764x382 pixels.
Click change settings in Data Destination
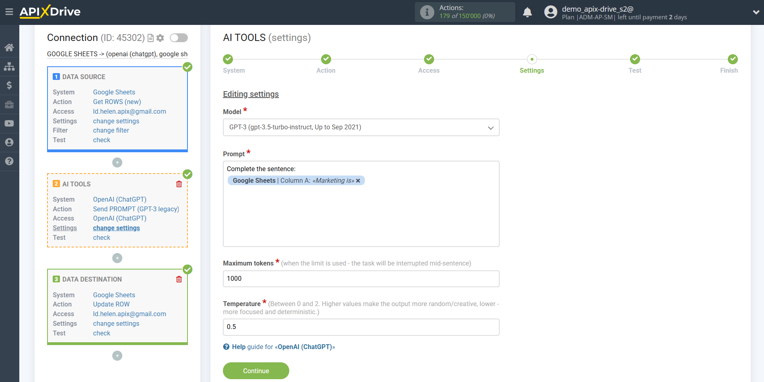(x=116, y=323)
